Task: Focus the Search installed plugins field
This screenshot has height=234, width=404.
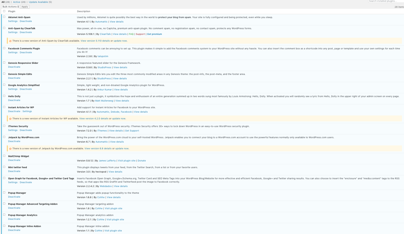Action: [x=386, y=1]
